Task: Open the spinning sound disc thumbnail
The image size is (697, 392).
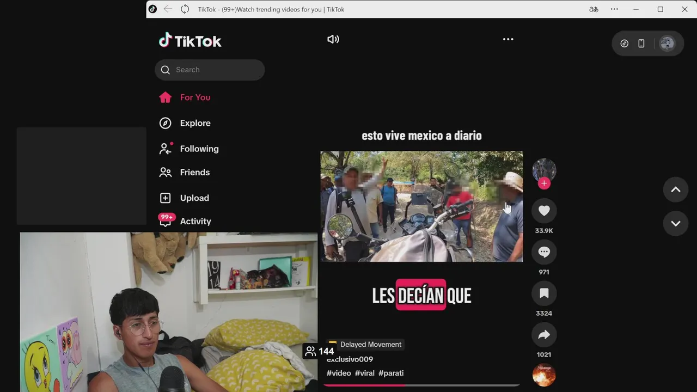Action: (544, 375)
